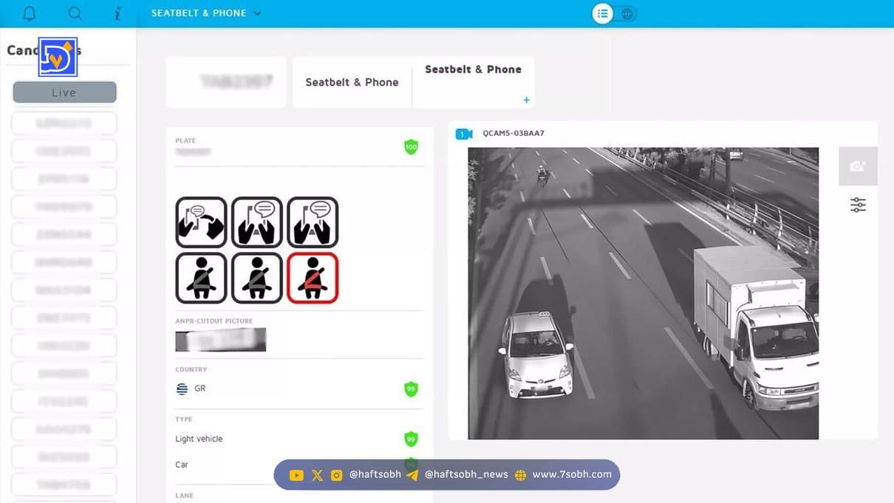Select the first blurred candidate plate entry
The width and height of the screenshot is (894, 503).
coord(64,123)
